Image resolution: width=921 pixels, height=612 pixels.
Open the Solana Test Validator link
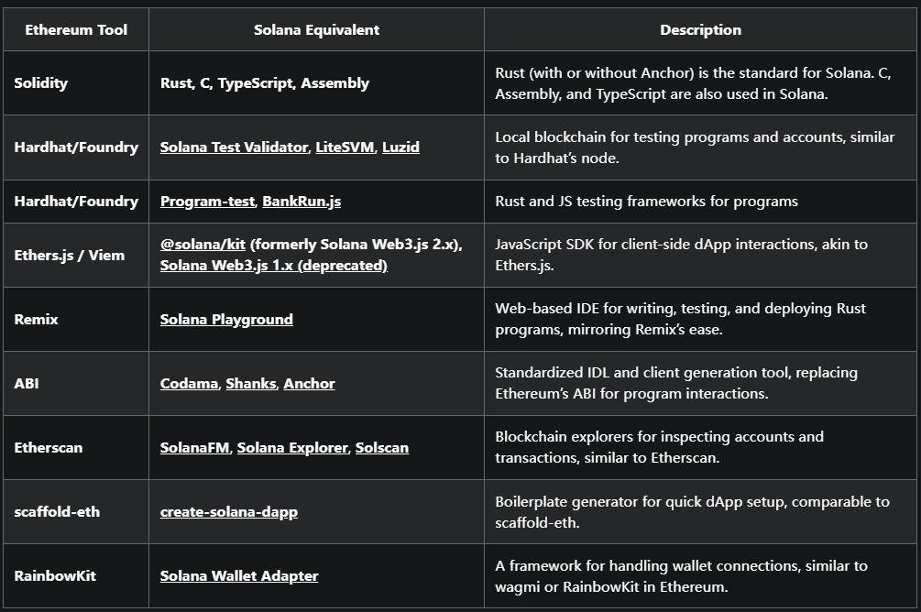click(234, 147)
